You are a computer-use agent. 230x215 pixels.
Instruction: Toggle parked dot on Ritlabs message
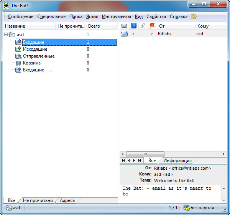tap(133, 34)
